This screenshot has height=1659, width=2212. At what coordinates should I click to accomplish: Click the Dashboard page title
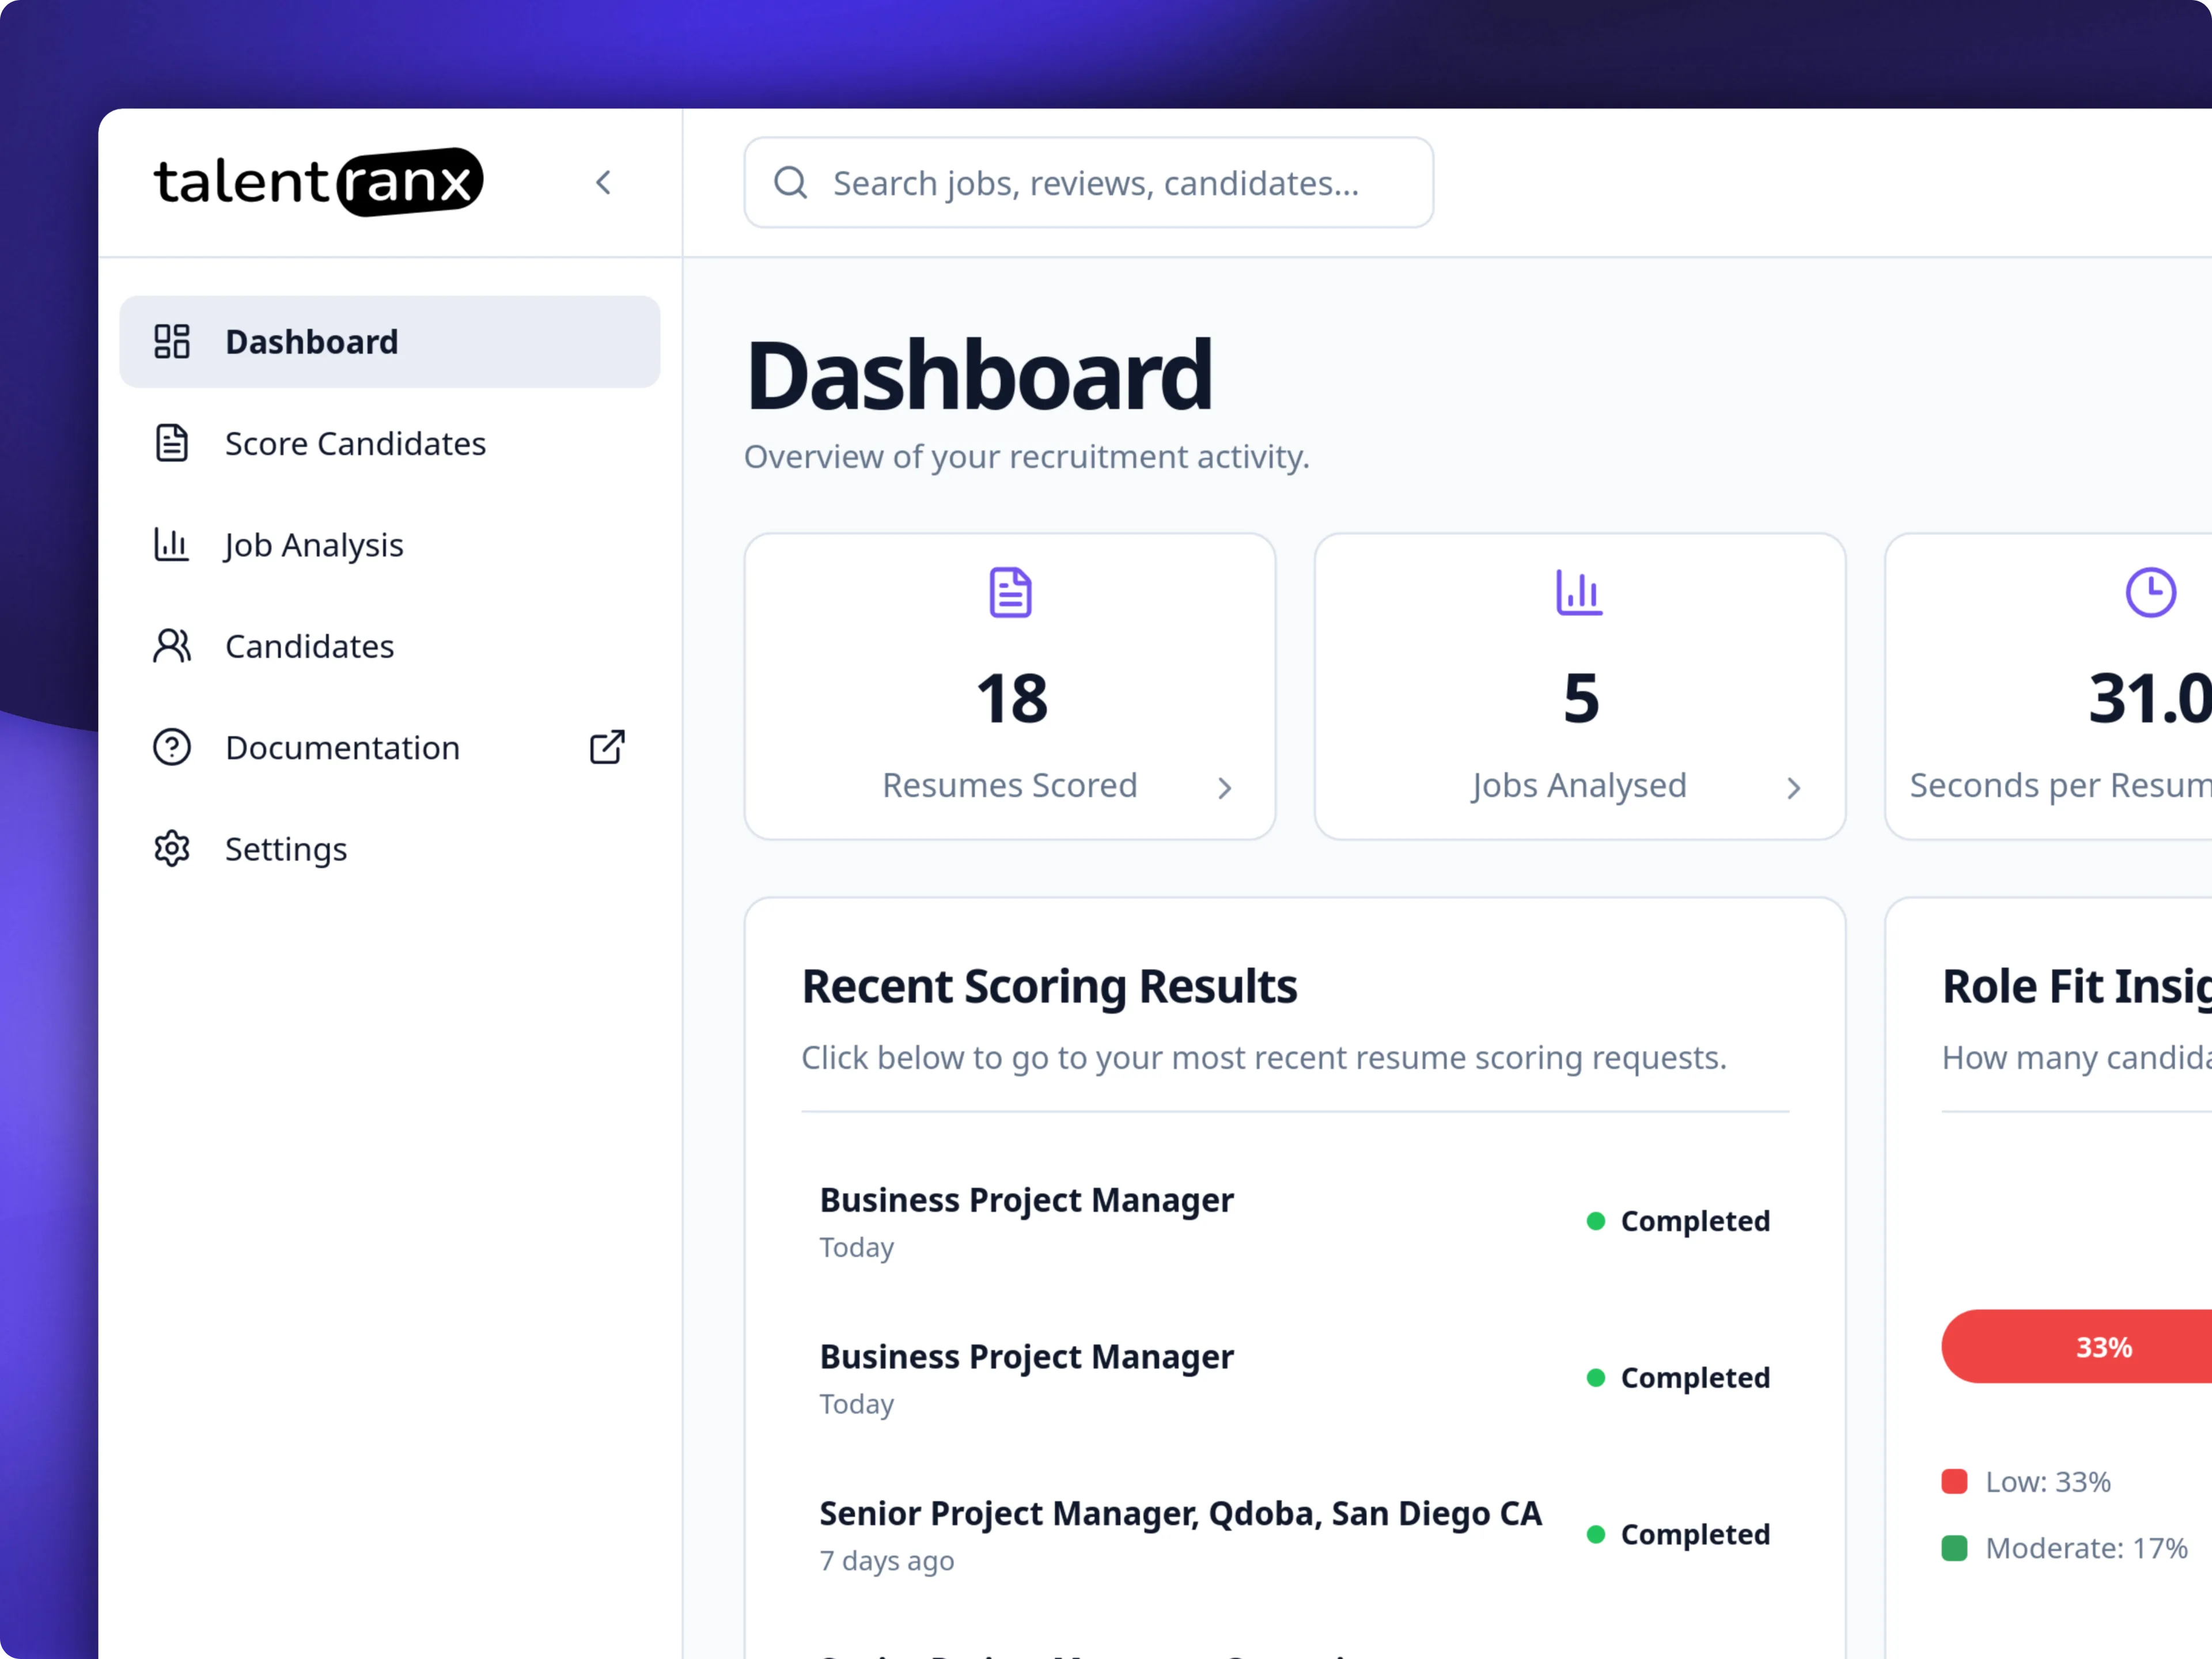979,375
